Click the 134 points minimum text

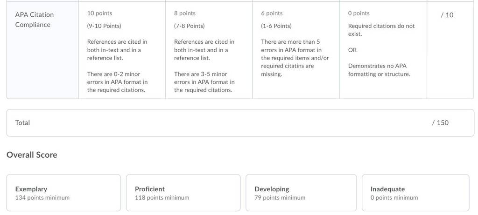tap(42, 198)
